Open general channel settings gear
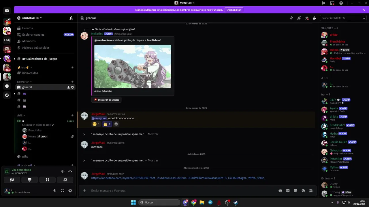 72,87
